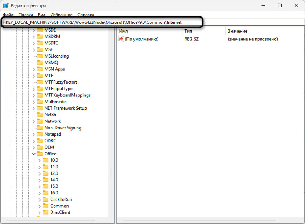Expand the MSF key
Screen dimensions: 305x224
click(x=34, y=50)
